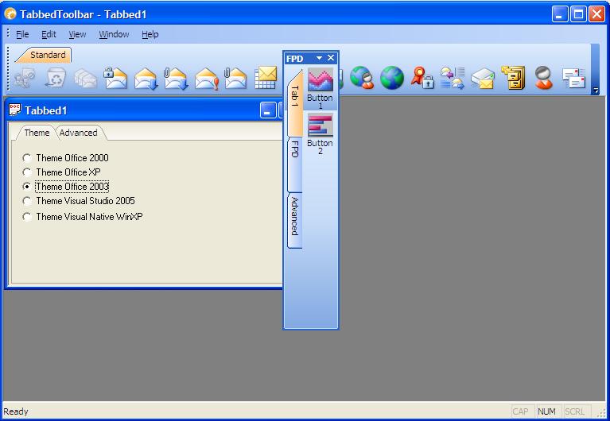Click Button 2 bar chart icon
The width and height of the screenshot is (610, 421).
click(x=321, y=125)
